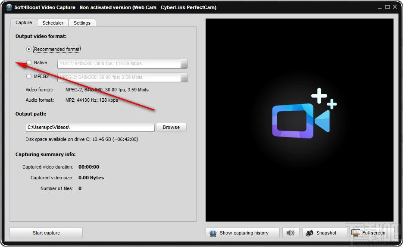403x247 pixels.
Task: Minimize the Video Capture window
Action: 380,7
